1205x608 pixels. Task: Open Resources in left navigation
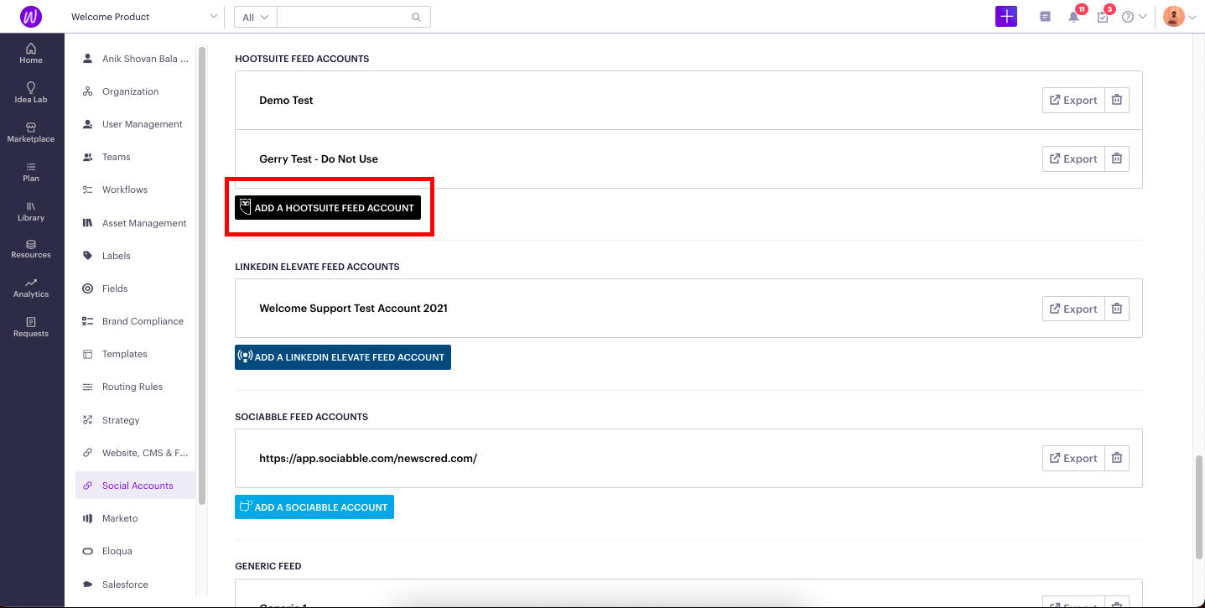pos(31,248)
